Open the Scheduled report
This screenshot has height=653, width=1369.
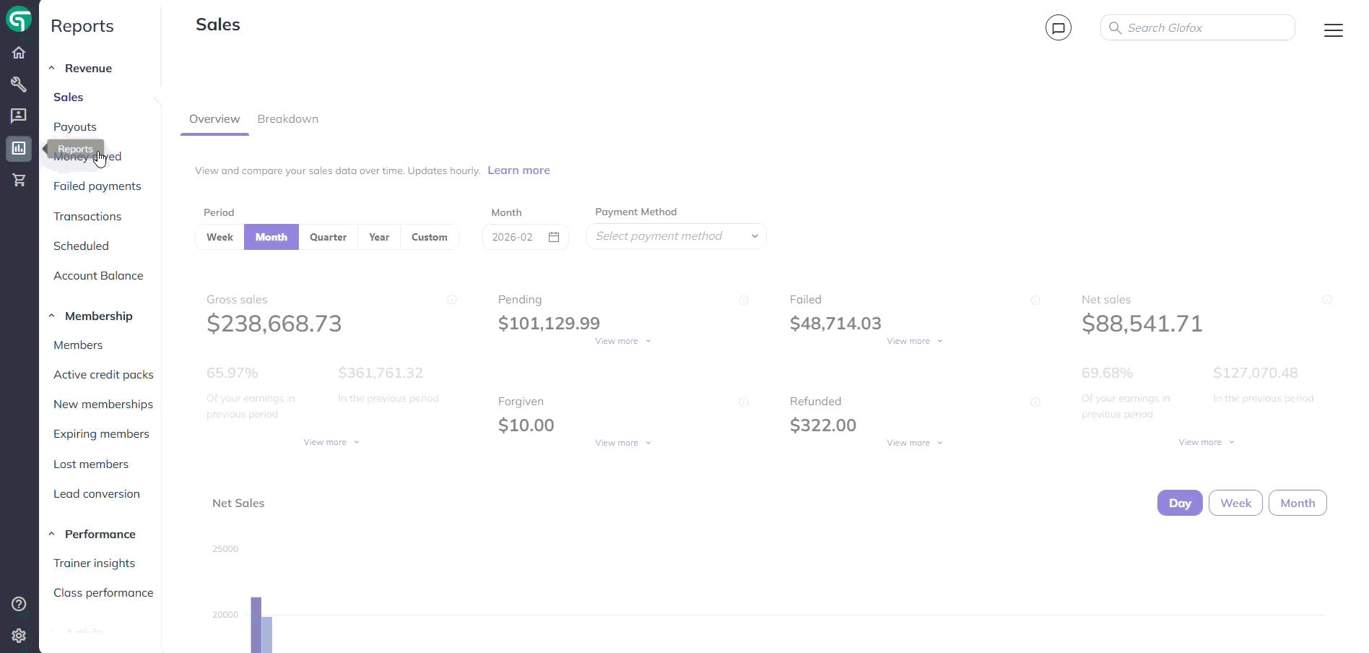pyautogui.click(x=81, y=246)
